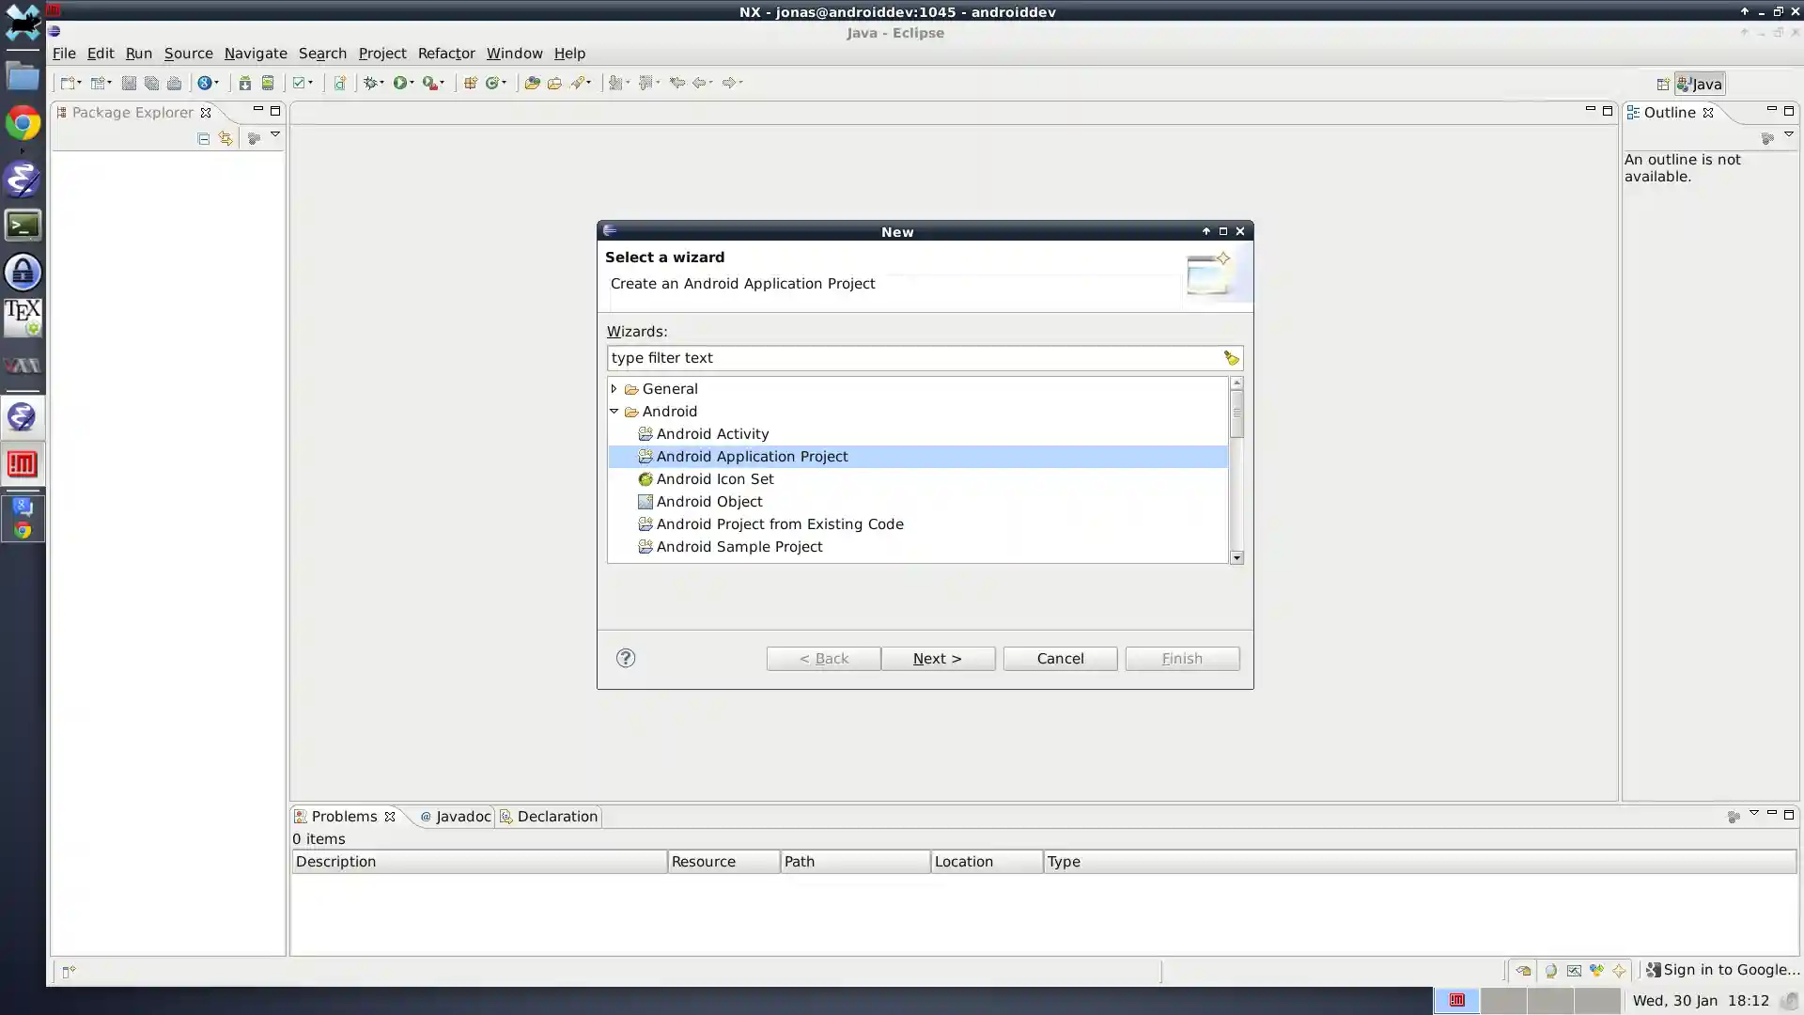The height and width of the screenshot is (1015, 1804).
Task: Open the Refactor menu
Action: click(x=445, y=54)
